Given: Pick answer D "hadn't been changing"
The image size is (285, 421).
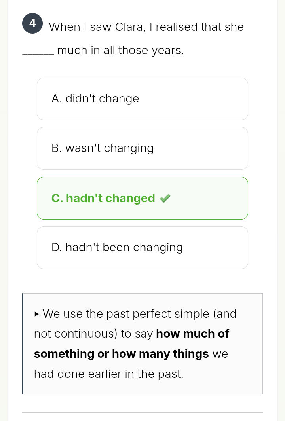Looking at the screenshot, I should tap(142, 248).
